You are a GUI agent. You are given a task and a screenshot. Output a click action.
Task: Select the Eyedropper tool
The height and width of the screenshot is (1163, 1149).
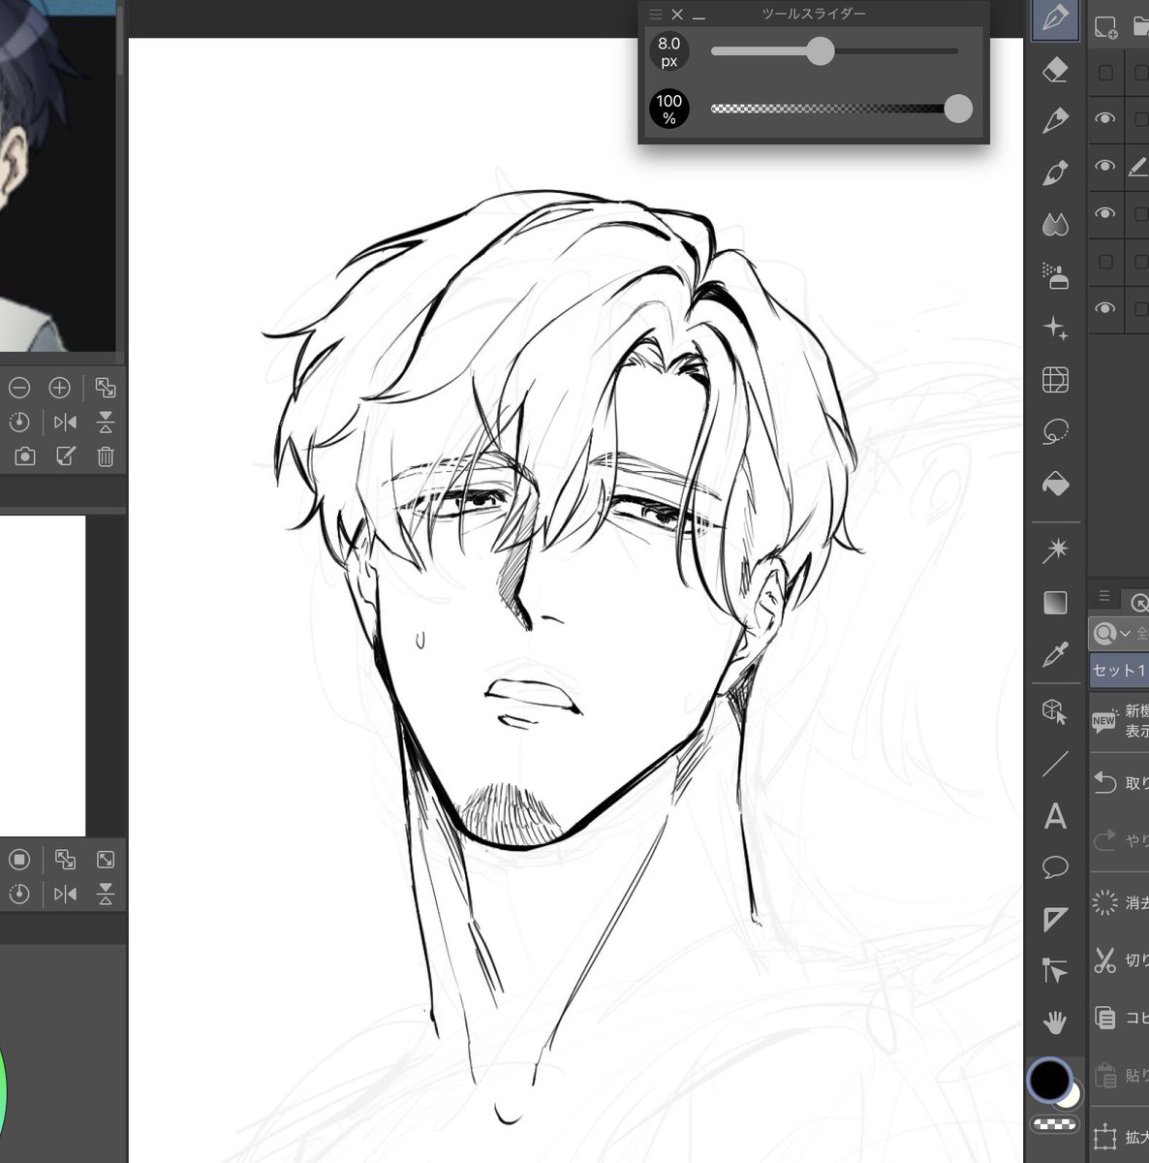pyautogui.click(x=1055, y=655)
